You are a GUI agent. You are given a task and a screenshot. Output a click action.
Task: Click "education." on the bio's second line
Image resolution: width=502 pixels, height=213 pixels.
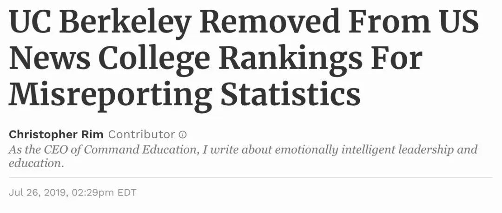(x=35, y=163)
